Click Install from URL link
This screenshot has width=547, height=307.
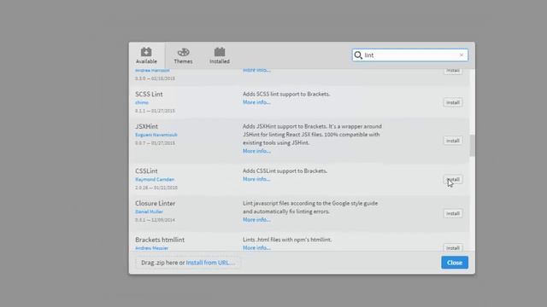210,263
